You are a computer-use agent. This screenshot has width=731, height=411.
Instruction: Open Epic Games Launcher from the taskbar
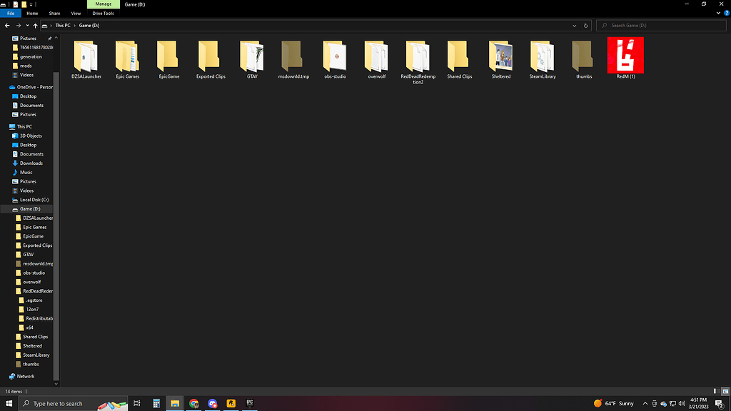coord(250,403)
